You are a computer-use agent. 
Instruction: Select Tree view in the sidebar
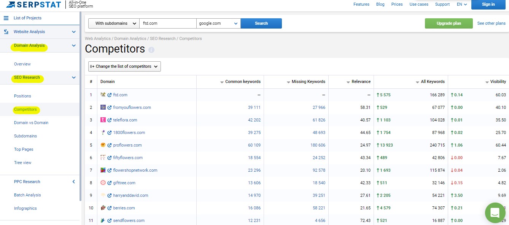click(x=23, y=163)
